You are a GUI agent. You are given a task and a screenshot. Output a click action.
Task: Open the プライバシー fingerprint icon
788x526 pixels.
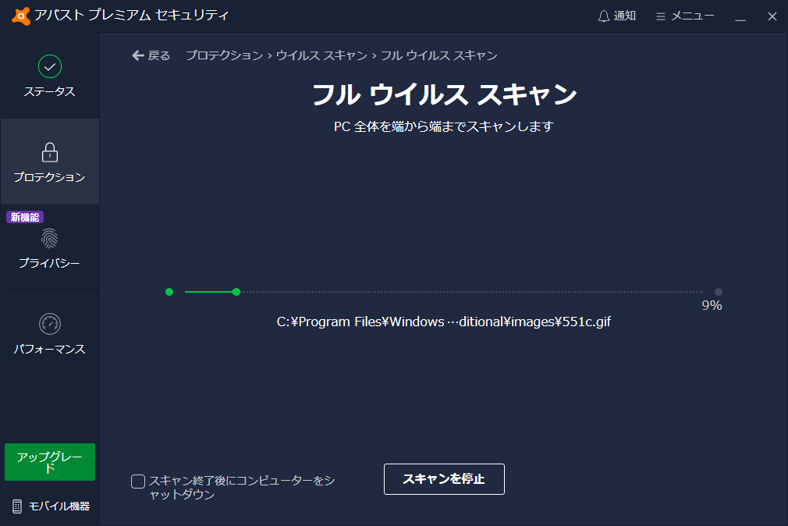click(50, 238)
